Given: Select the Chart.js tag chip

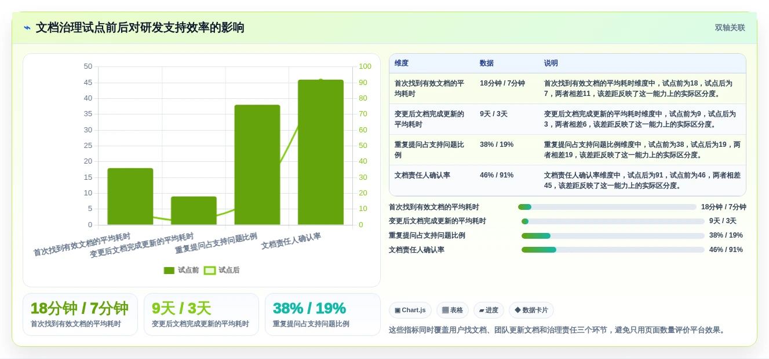Looking at the screenshot, I should tap(410, 310).
